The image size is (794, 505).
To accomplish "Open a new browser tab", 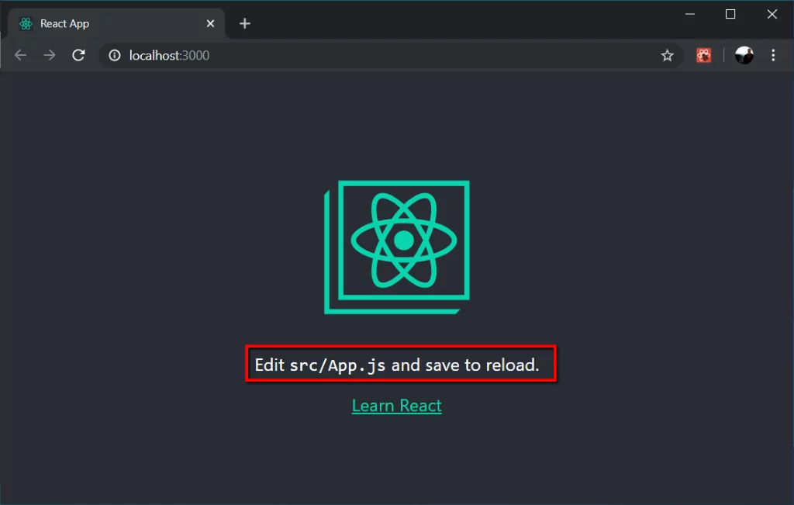I will click(244, 23).
